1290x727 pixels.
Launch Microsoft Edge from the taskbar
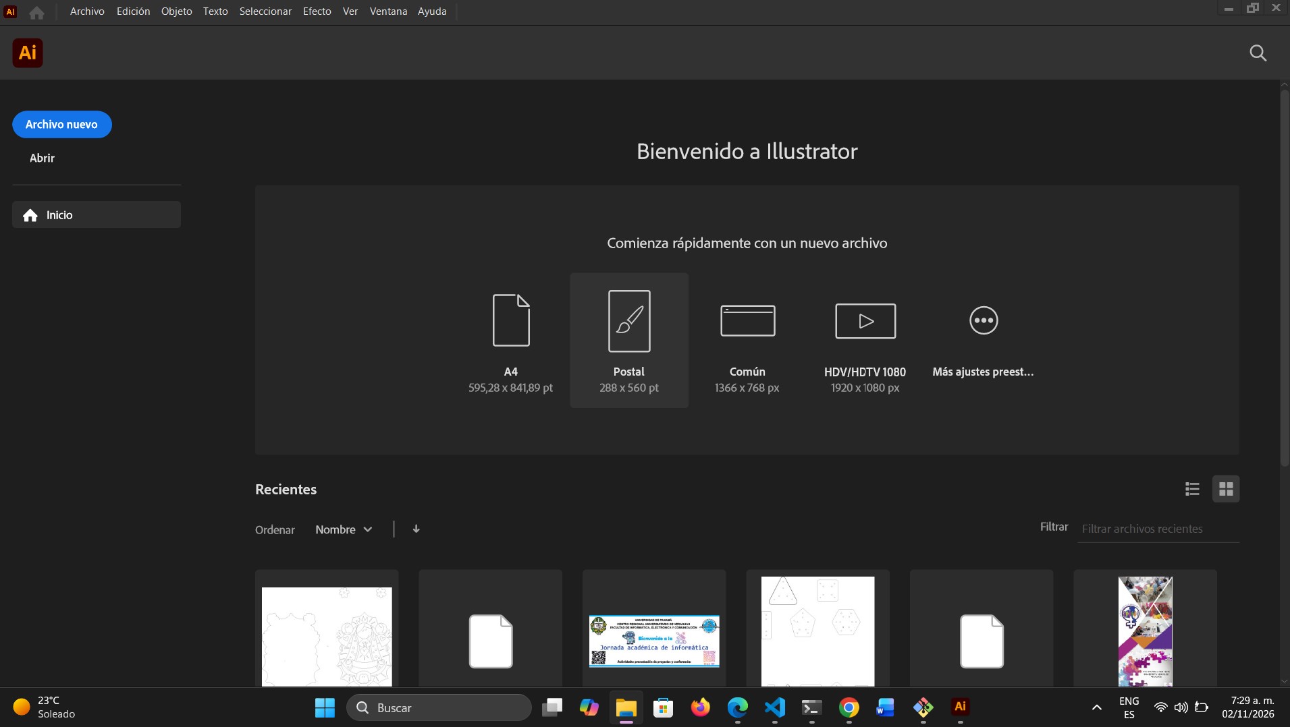(x=738, y=707)
